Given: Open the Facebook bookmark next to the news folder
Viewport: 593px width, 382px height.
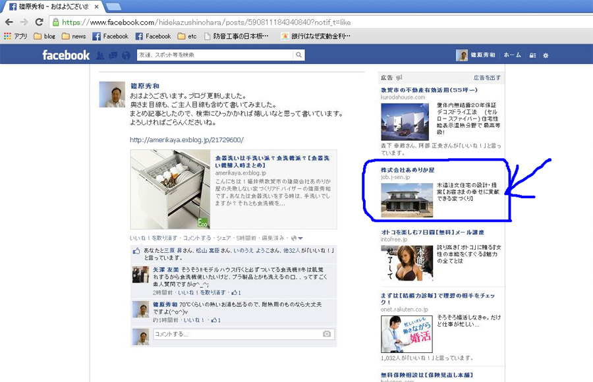Looking at the screenshot, I should (111, 36).
